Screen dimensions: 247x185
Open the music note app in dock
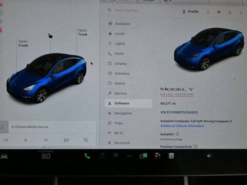(102, 156)
